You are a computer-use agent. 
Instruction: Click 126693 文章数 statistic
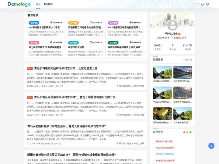coord(158,47)
